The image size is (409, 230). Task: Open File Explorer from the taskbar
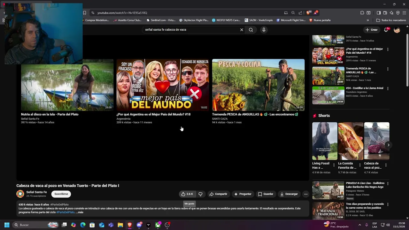pyautogui.click(x=120, y=225)
